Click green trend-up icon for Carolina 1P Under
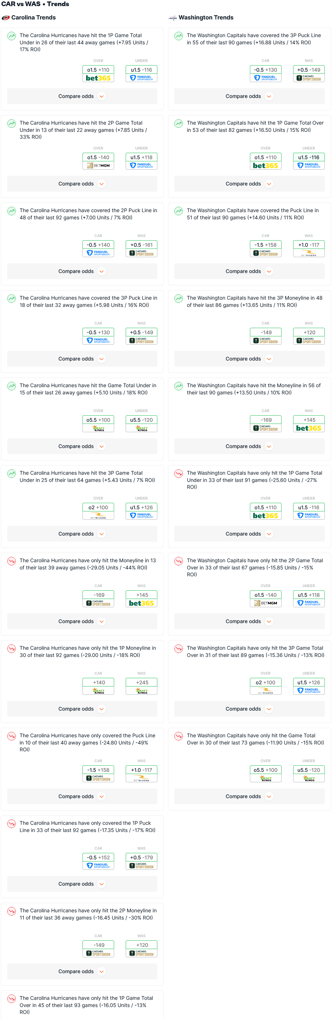The image size is (332, 1020). 12,36
